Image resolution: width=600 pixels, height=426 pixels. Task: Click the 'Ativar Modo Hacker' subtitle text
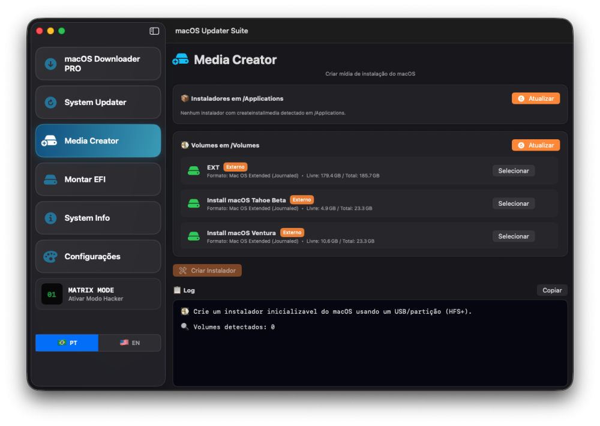(95, 299)
